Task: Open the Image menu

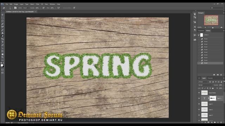Action: 16,4
